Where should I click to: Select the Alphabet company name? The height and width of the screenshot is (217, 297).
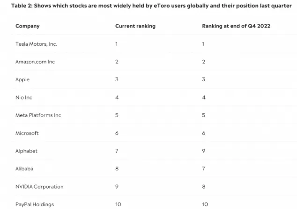26,151
